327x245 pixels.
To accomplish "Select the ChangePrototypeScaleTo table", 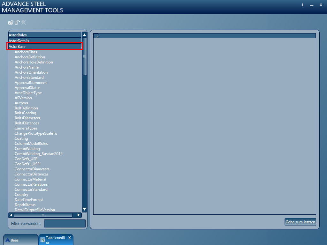I will click(36, 133).
